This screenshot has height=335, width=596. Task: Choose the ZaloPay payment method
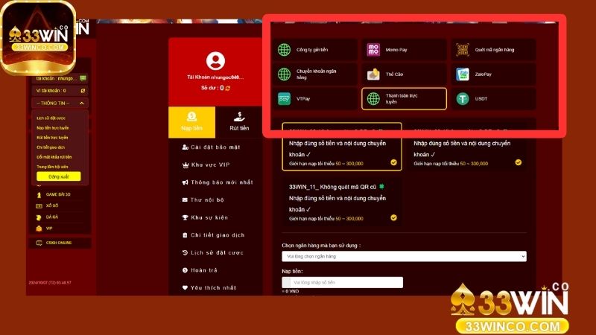[x=493, y=74]
